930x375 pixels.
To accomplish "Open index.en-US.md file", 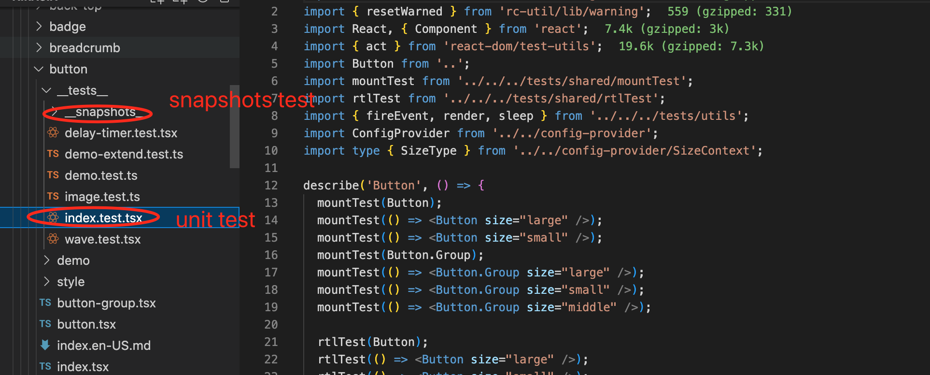I will (x=104, y=346).
